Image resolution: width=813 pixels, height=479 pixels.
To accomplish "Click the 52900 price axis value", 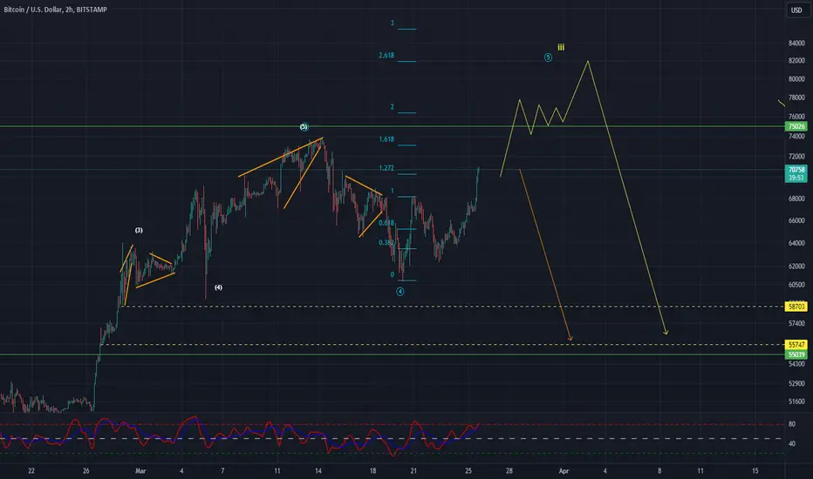I will (x=796, y=384).
